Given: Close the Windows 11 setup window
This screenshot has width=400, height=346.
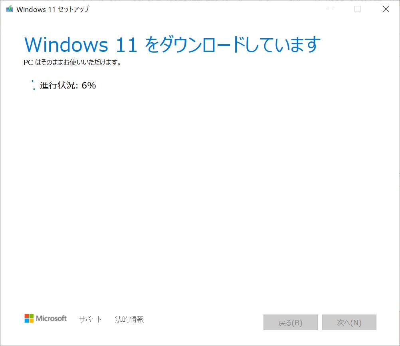Looking at the screenshot, I should (386, 9).
